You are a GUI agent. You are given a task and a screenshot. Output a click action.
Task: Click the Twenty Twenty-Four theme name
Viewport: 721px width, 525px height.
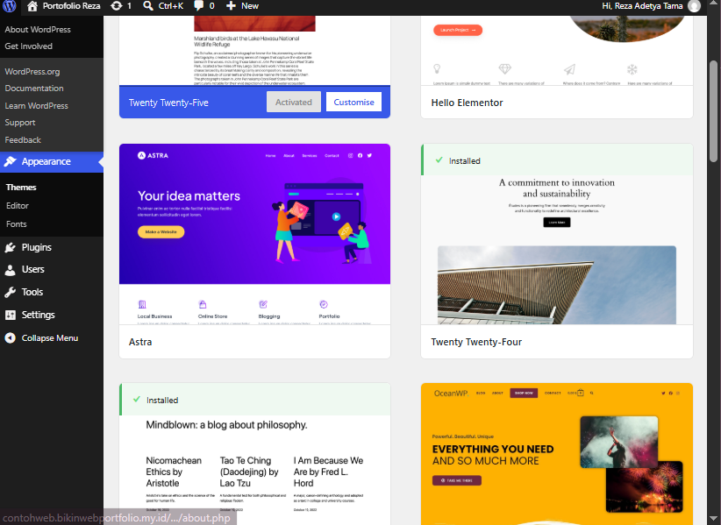coord(476,342)
